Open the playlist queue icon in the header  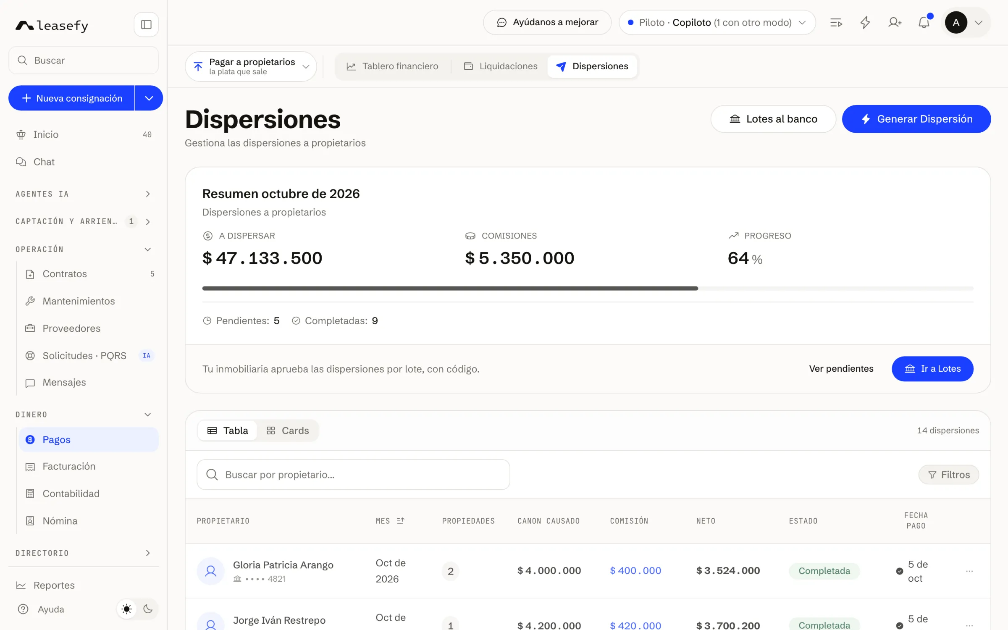pos(836,23)
